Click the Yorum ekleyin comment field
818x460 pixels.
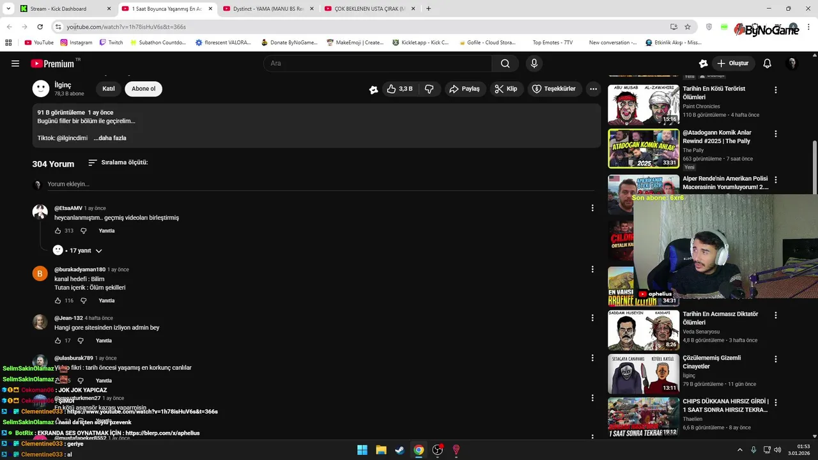click(320, 184)
